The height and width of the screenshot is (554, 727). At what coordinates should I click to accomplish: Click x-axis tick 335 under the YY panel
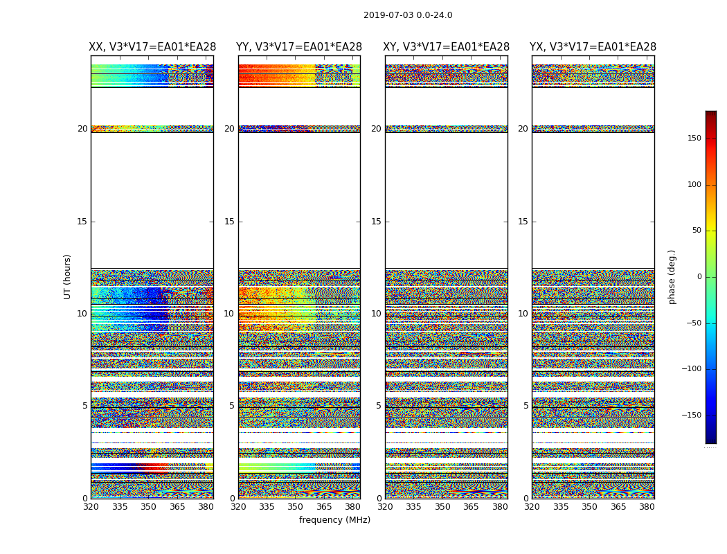point(267,507)
